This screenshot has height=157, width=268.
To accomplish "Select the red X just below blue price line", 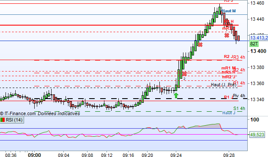I will 200,44.
